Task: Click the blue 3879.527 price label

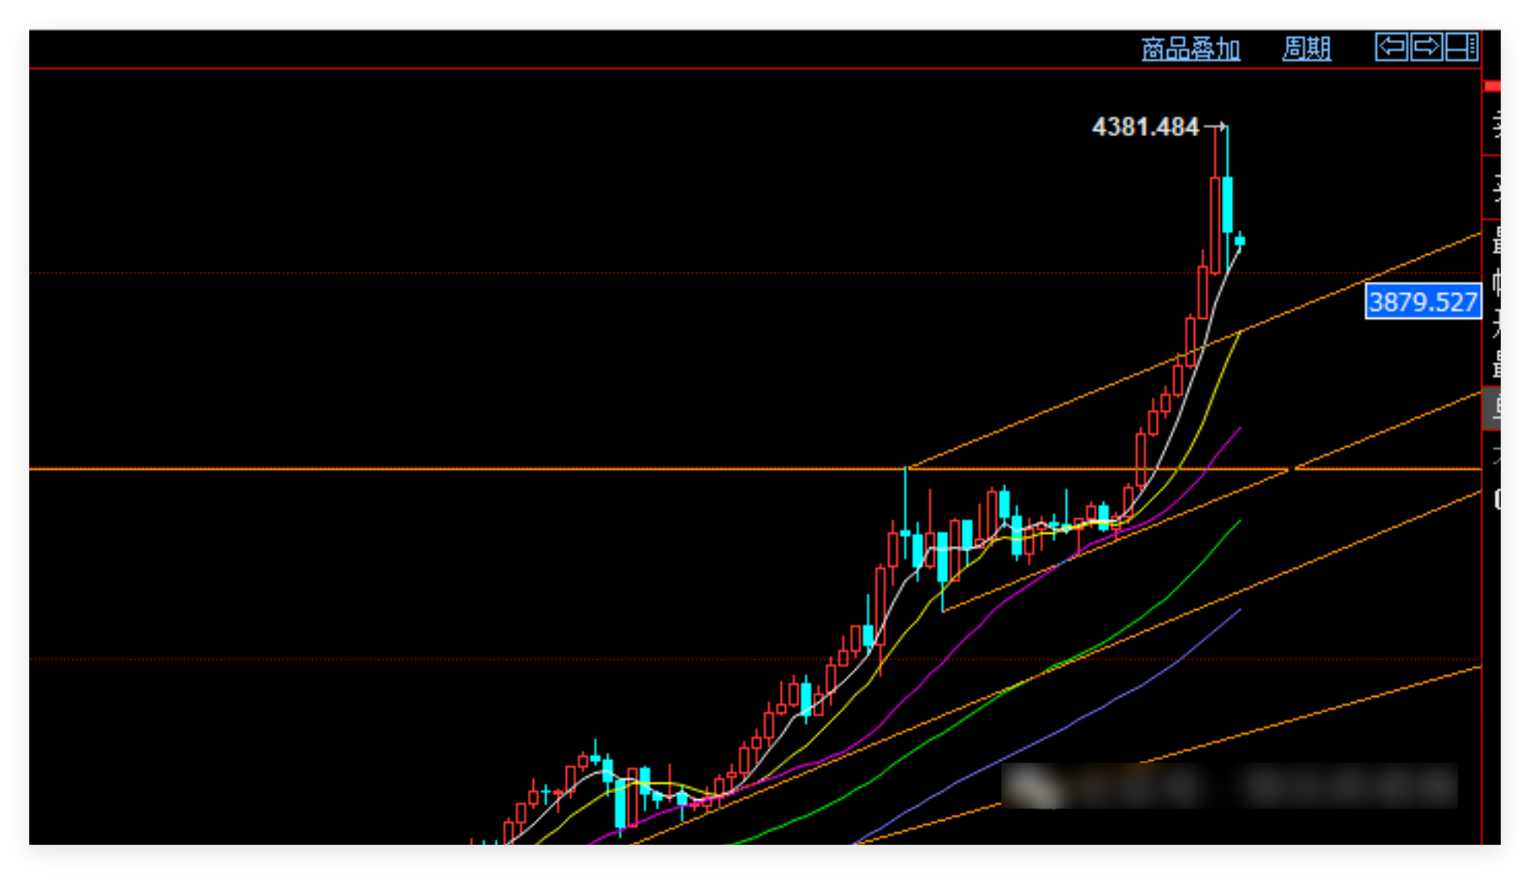Action: (1422, 301)
